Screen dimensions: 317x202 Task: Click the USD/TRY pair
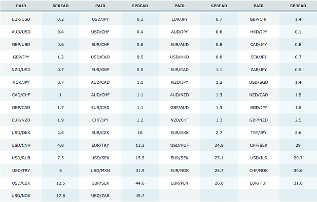coord(21,171)
